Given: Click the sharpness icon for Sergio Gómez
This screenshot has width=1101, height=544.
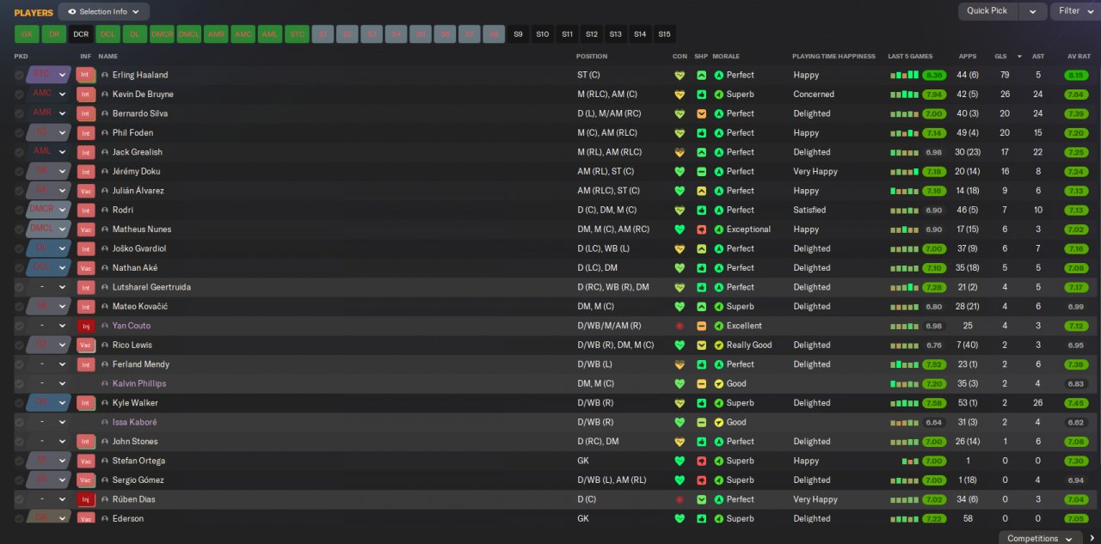Looking at the screenshot, I should tap(701, 480).
